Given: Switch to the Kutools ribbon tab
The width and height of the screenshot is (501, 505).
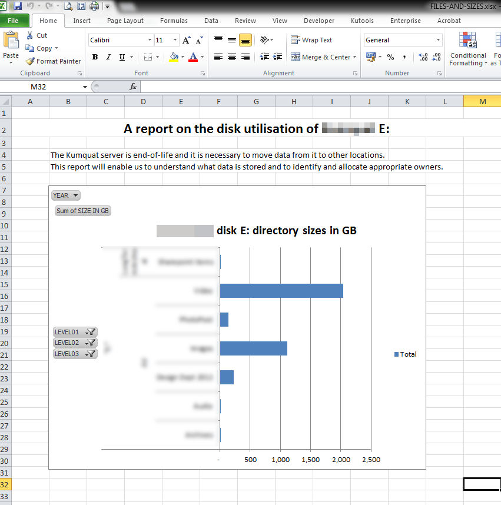Looking at the screenshot, I should coord(363,21).
